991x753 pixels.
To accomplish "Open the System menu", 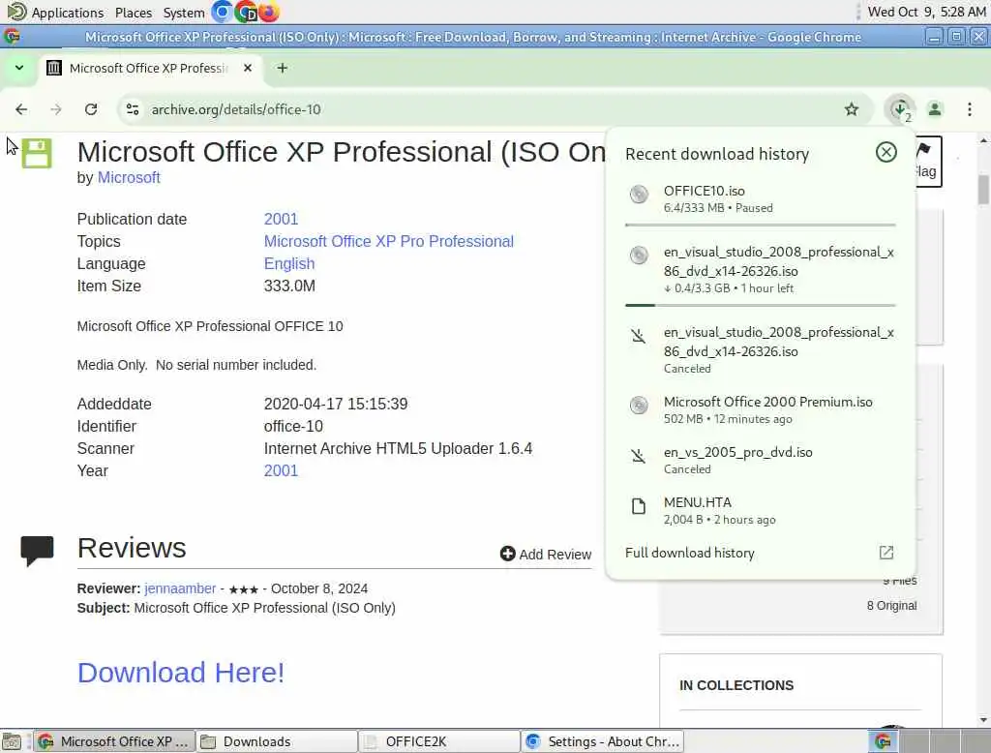I will coord(184,13).
